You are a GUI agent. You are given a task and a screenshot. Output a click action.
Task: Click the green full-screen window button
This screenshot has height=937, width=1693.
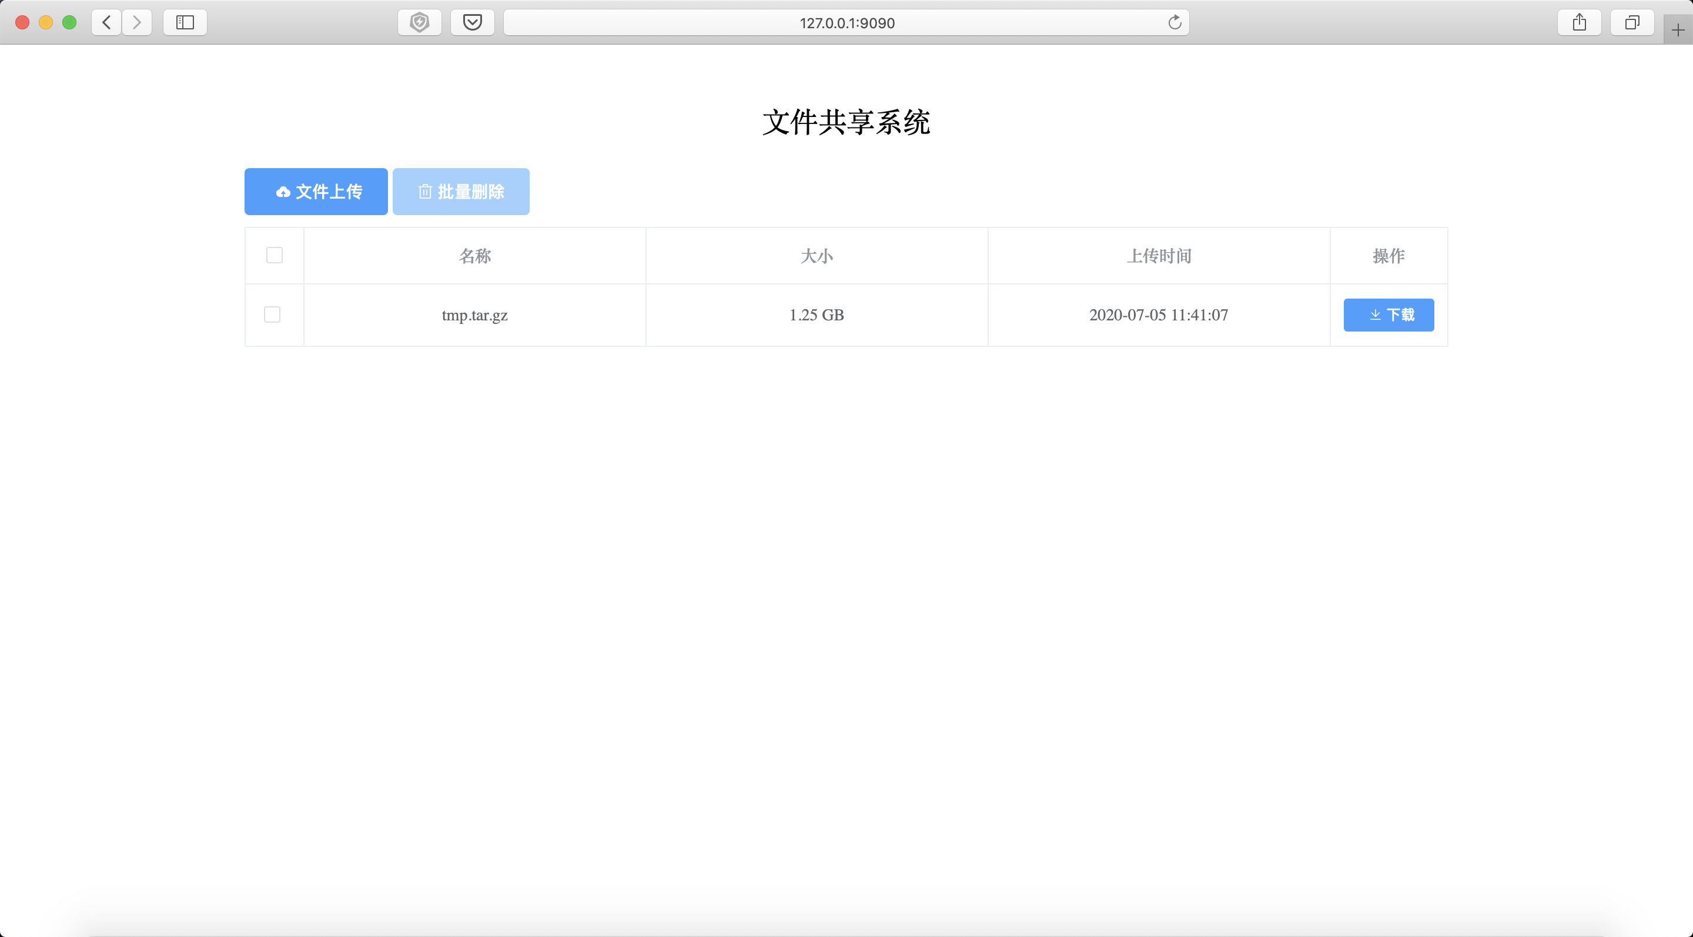69,22
